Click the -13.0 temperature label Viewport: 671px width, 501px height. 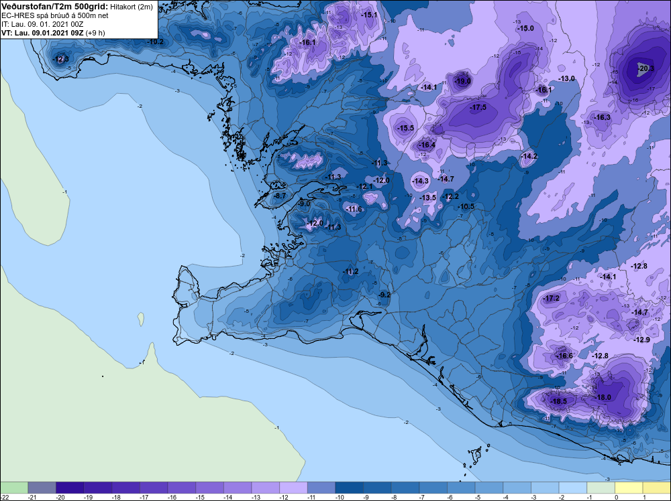click(566, 78)
